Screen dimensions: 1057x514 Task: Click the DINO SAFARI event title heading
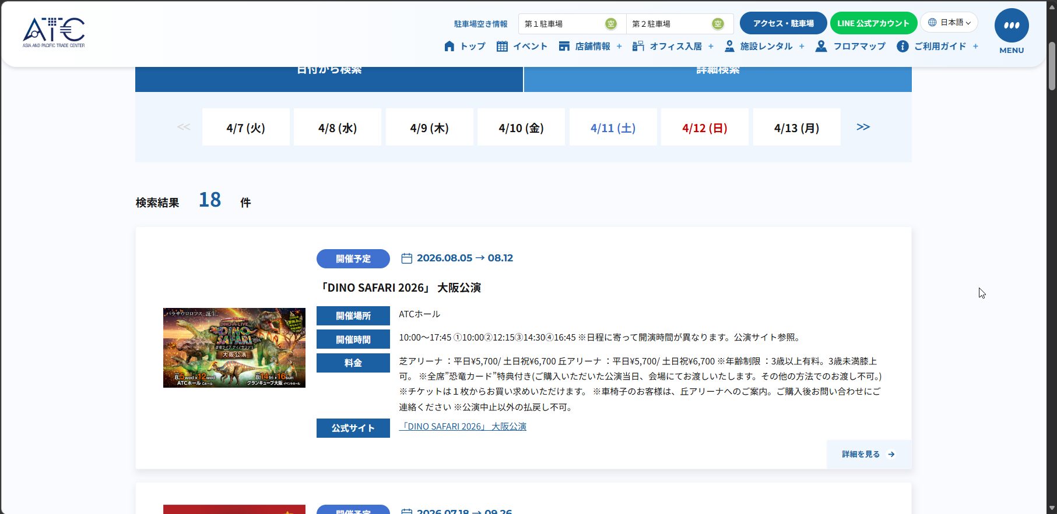[400, 288]
